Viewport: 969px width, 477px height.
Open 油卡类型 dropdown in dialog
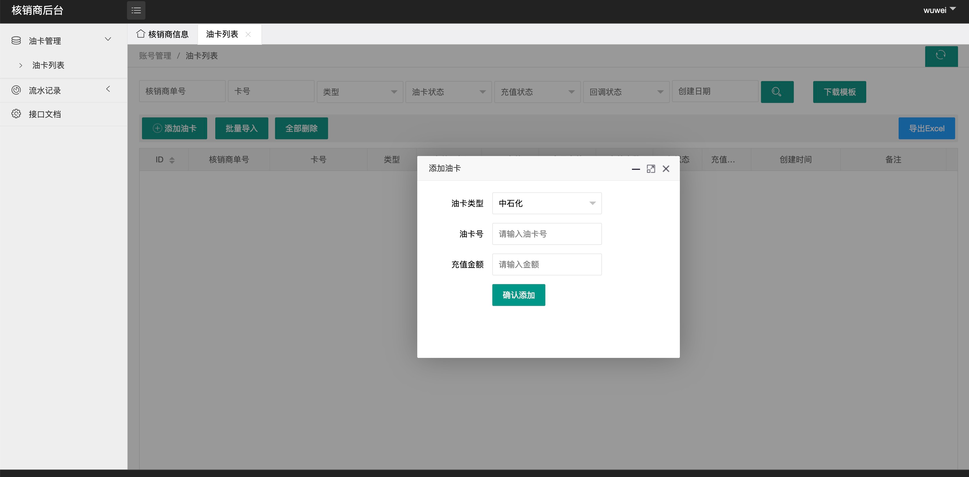pyautogui.click(x=547, y=204)
